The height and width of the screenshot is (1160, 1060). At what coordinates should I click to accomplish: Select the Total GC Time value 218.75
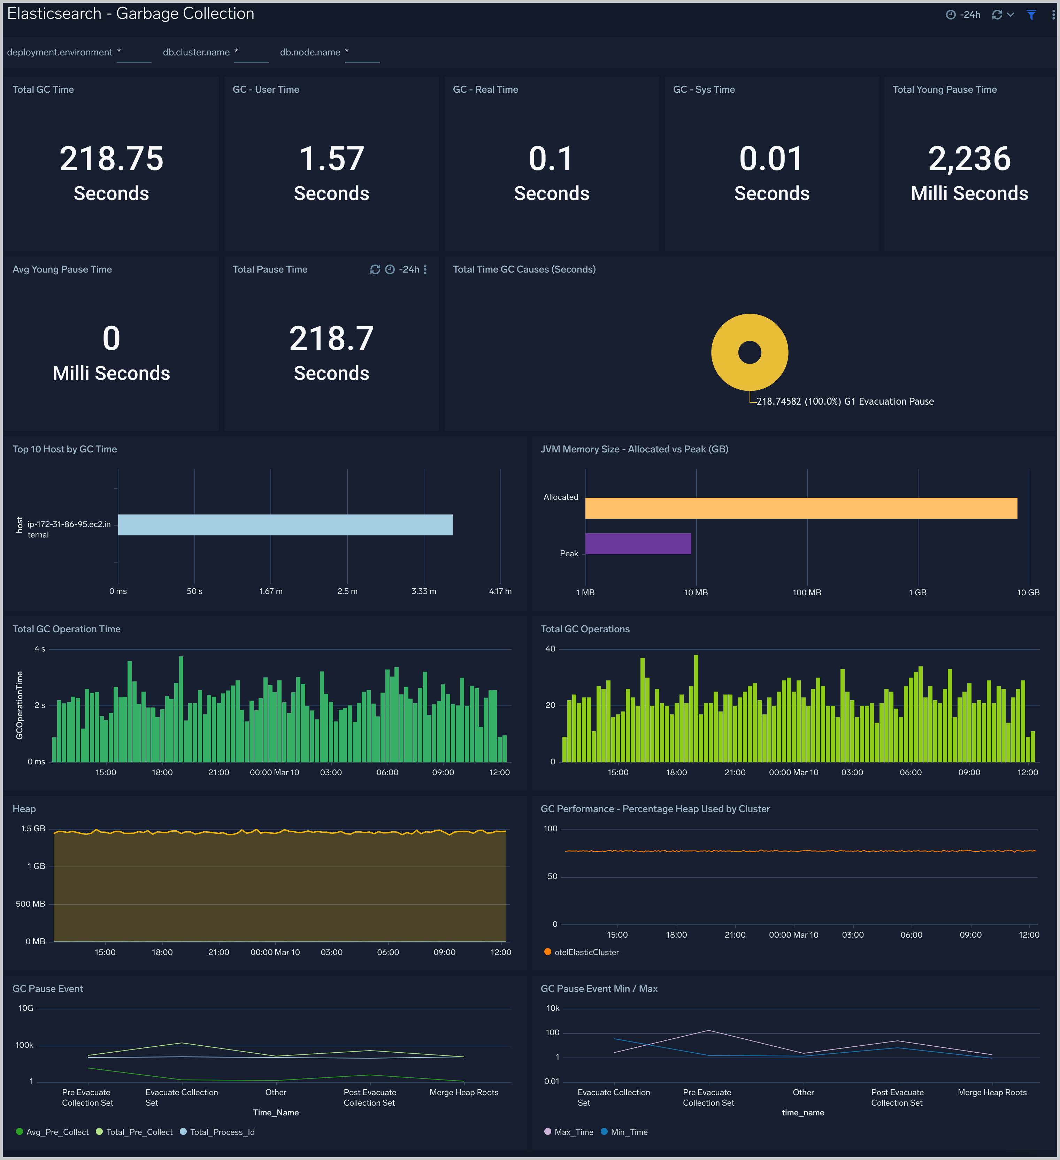click(x=112, y=158)
